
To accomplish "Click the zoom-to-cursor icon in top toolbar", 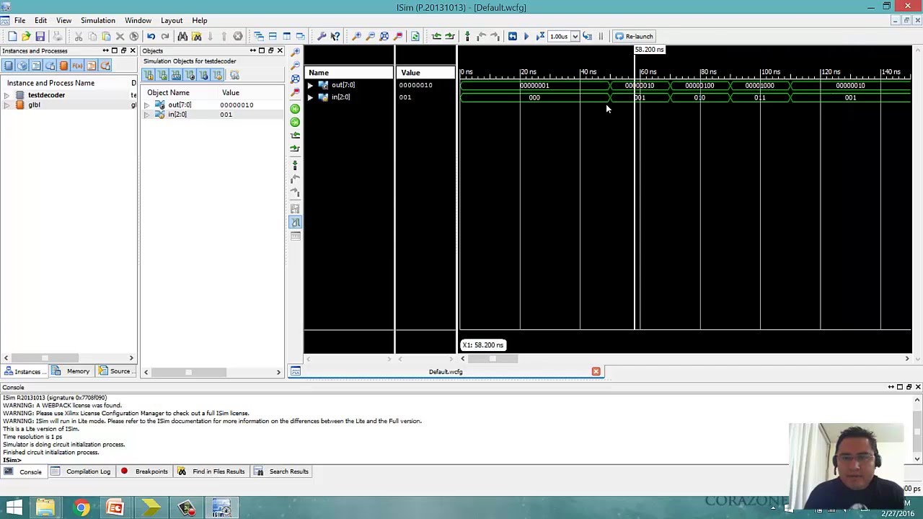I will tap(398, 36).
